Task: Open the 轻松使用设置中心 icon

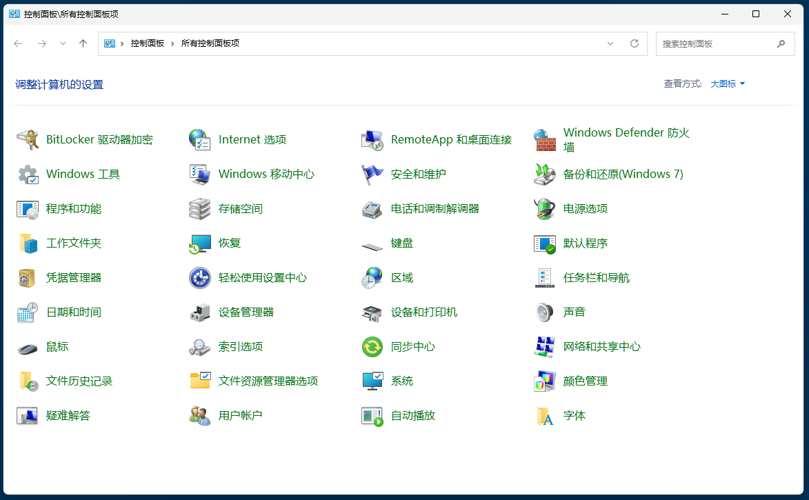Action: coord(200,278)
